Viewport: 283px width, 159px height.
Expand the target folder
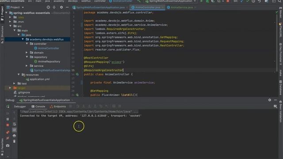[x=10, y=88]
